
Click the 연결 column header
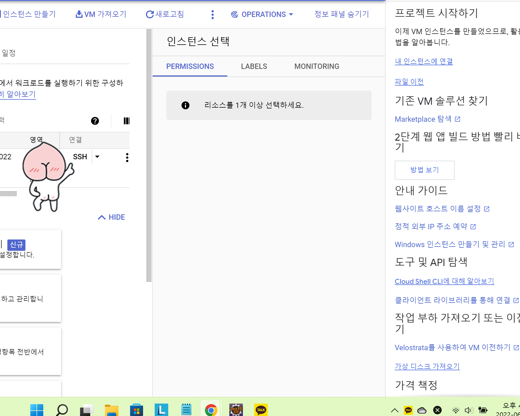(x=75, y=140)
